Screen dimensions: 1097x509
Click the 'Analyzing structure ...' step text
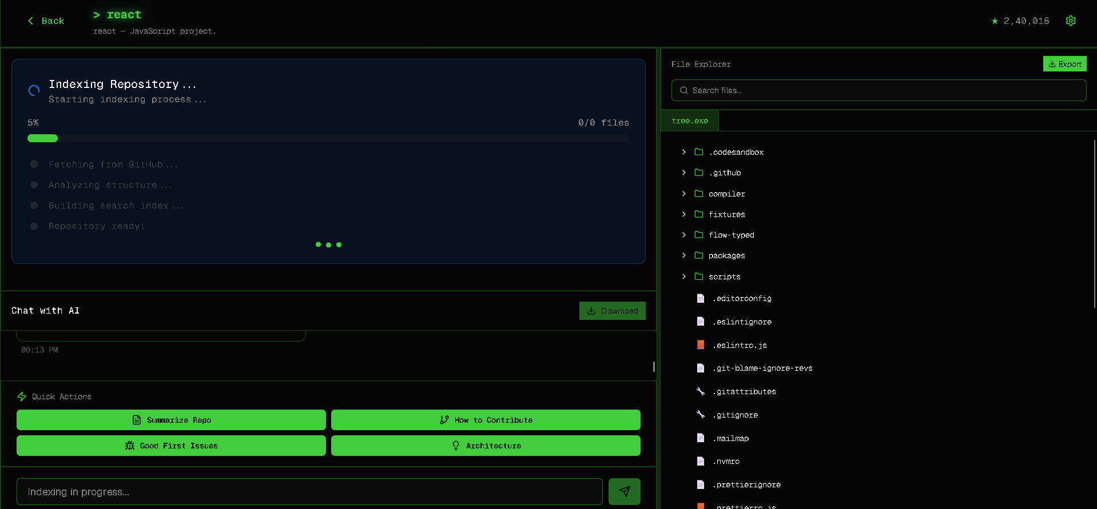coord(110,185)
